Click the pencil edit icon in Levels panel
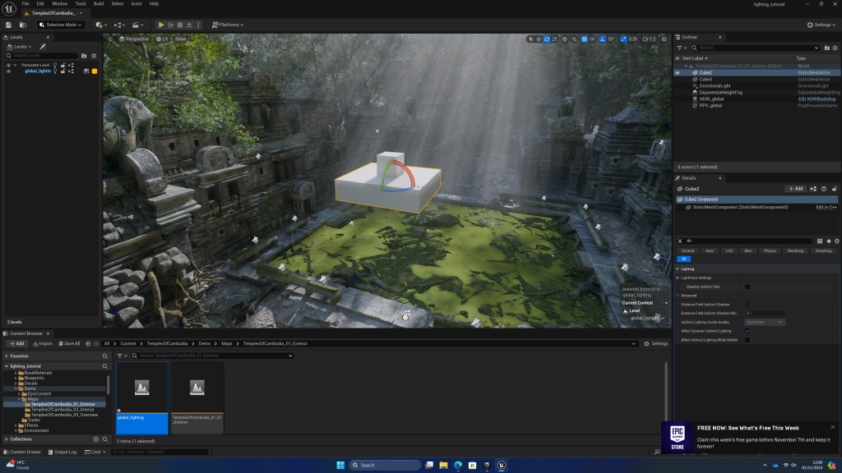Image resolution: width=842 pixels, height=473 pixels. coord(43,47)
